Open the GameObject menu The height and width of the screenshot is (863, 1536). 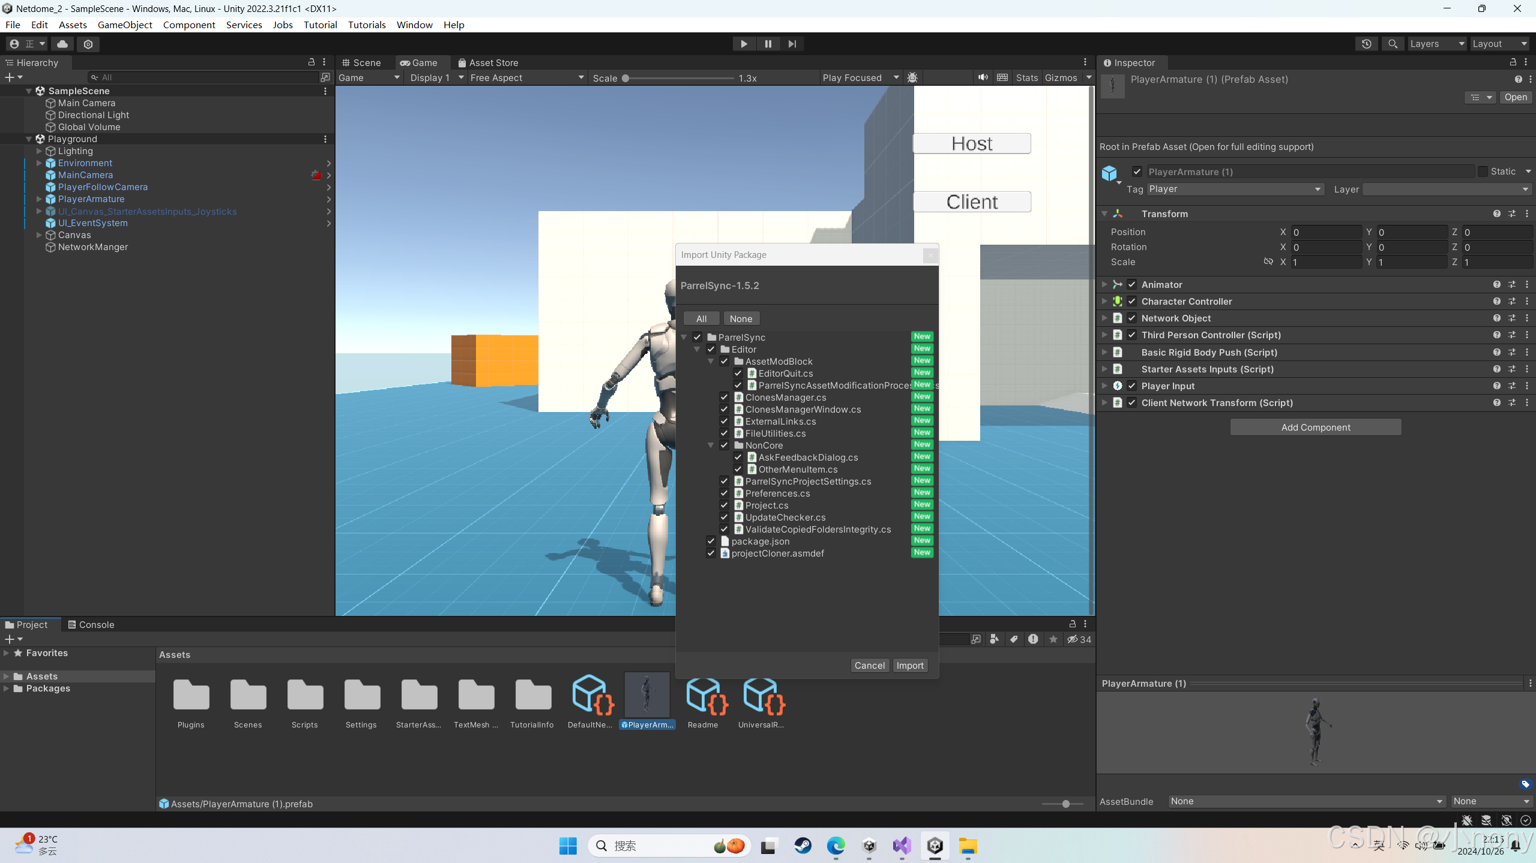125,25
